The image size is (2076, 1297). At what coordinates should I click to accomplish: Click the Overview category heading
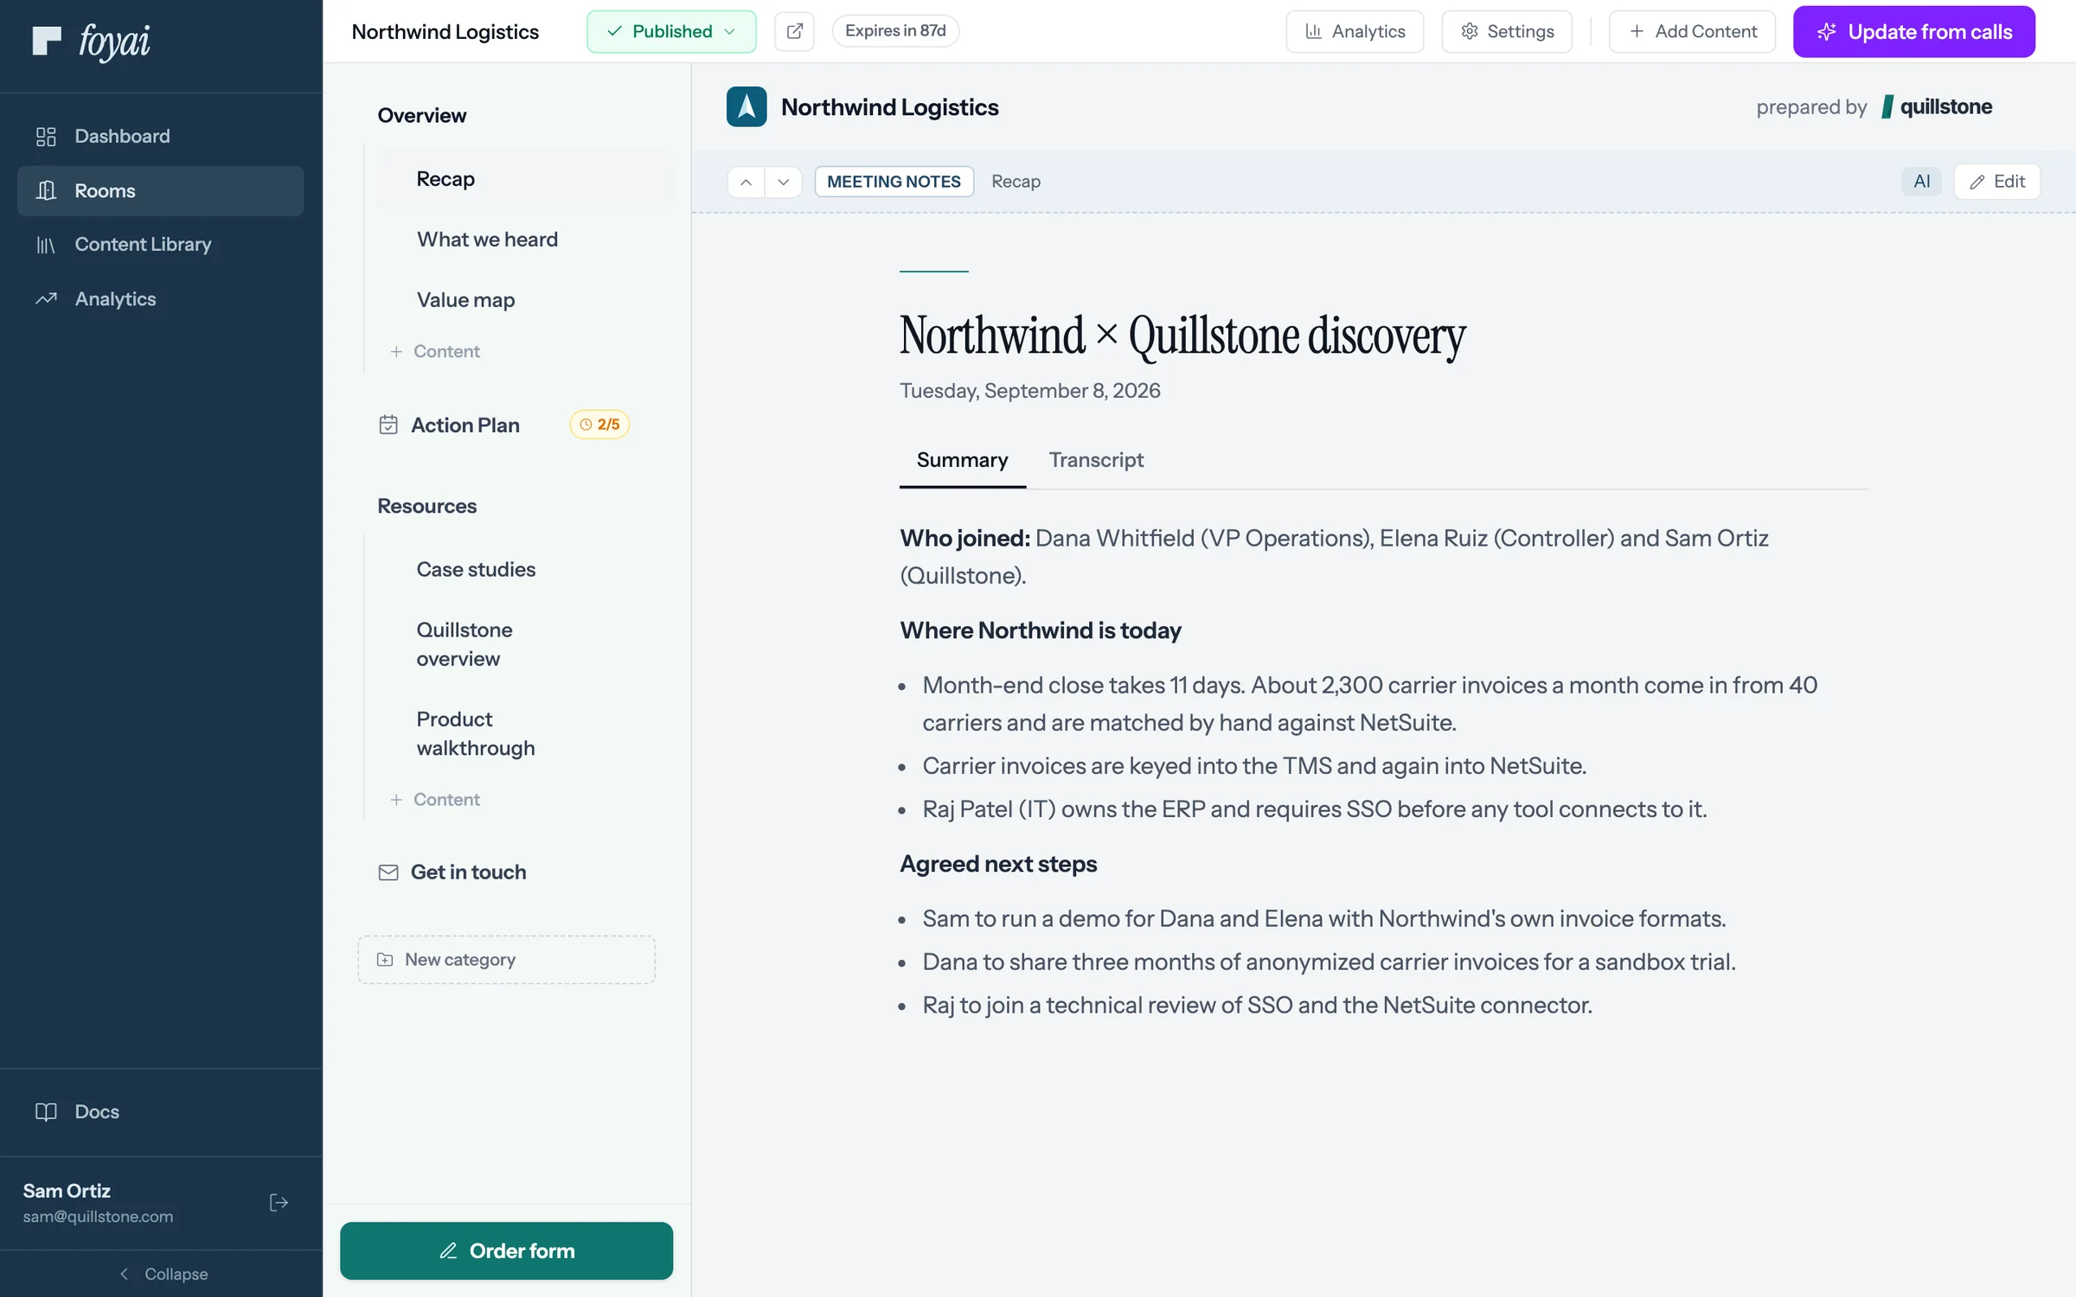point(421,115)
